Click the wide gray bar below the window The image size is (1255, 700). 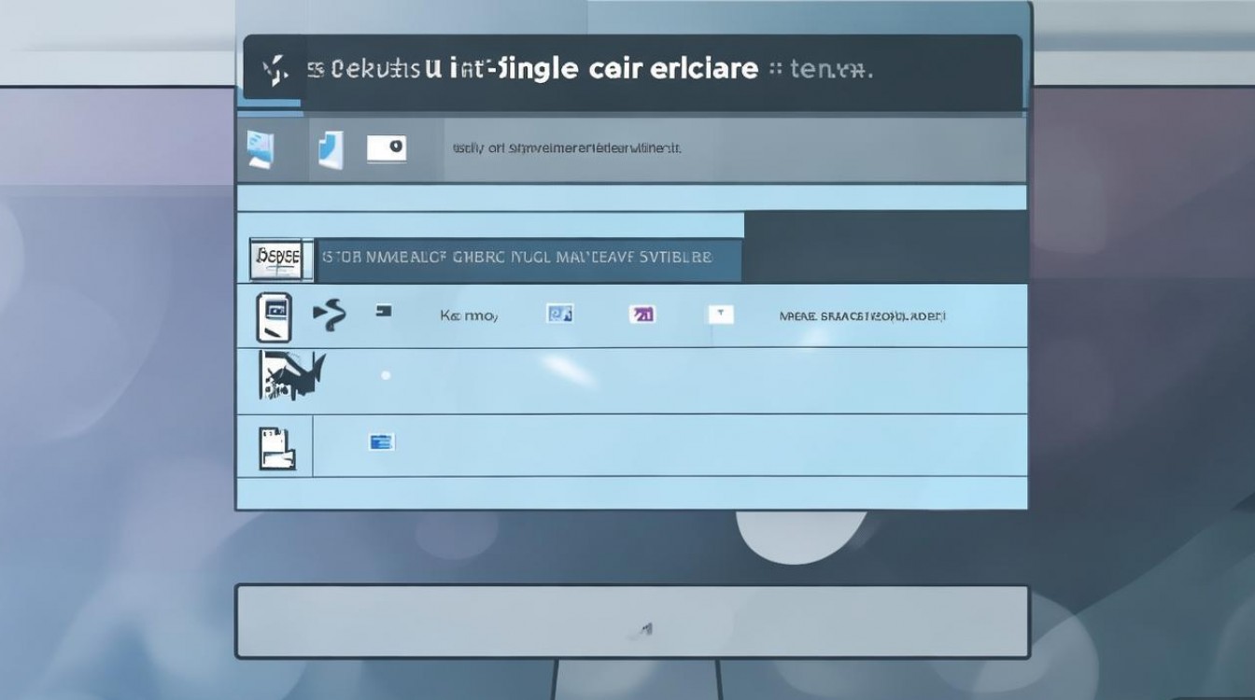click(x=631, y=622)
